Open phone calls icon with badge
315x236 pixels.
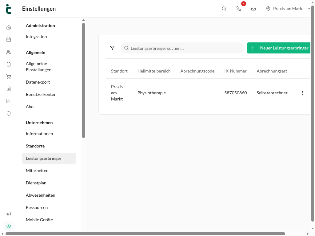point(239,9)
